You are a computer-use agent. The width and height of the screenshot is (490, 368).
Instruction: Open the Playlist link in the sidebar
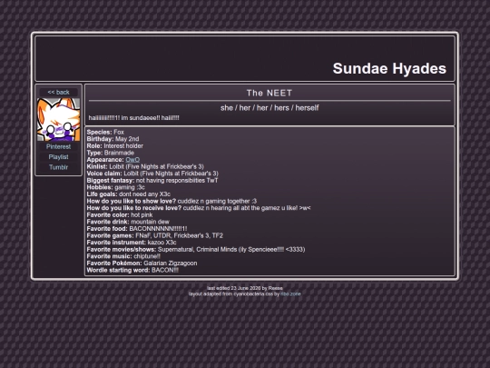[58, 157]
